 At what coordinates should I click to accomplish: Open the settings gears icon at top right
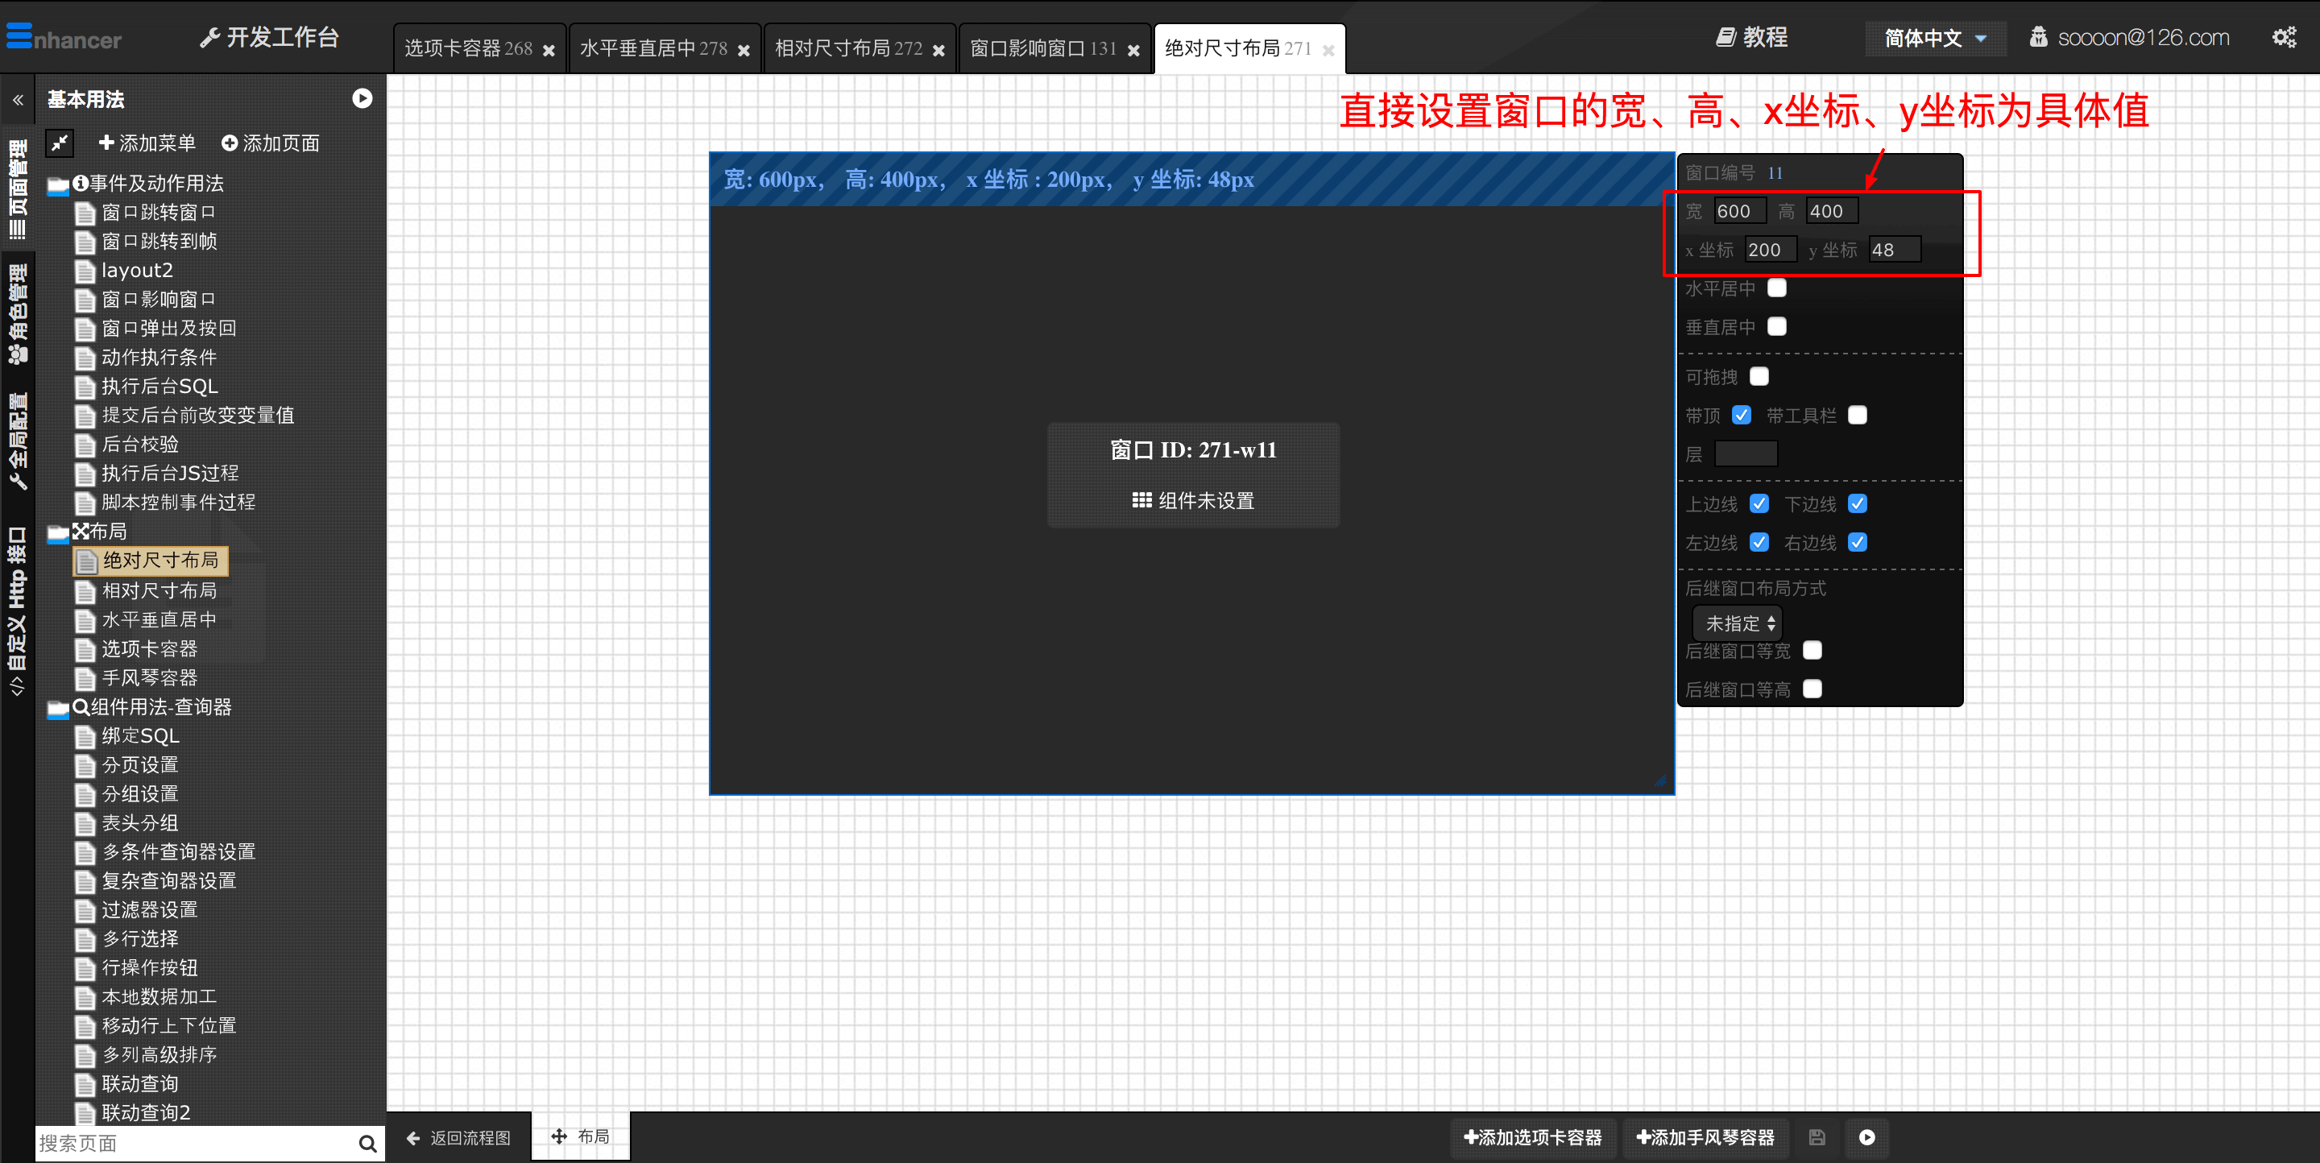[2284, 38]
